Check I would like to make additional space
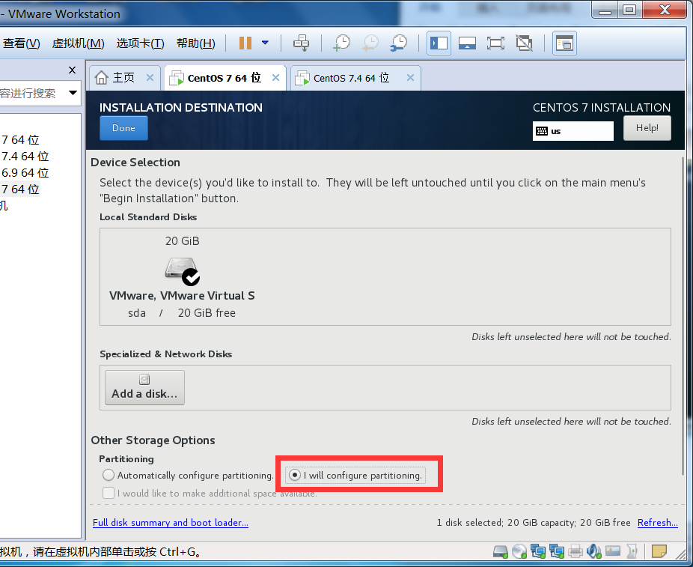Viewport: 693px width, 567px height. click(x=109, y=493)
